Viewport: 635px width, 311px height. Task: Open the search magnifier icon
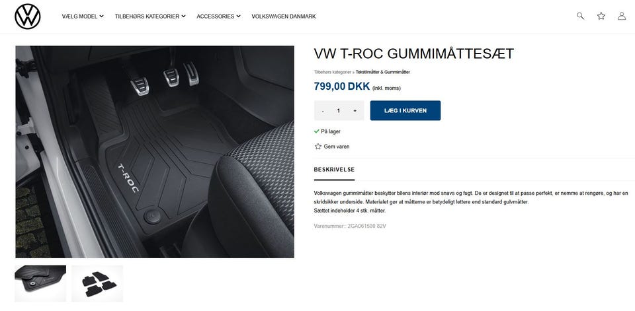pos(580,16)
